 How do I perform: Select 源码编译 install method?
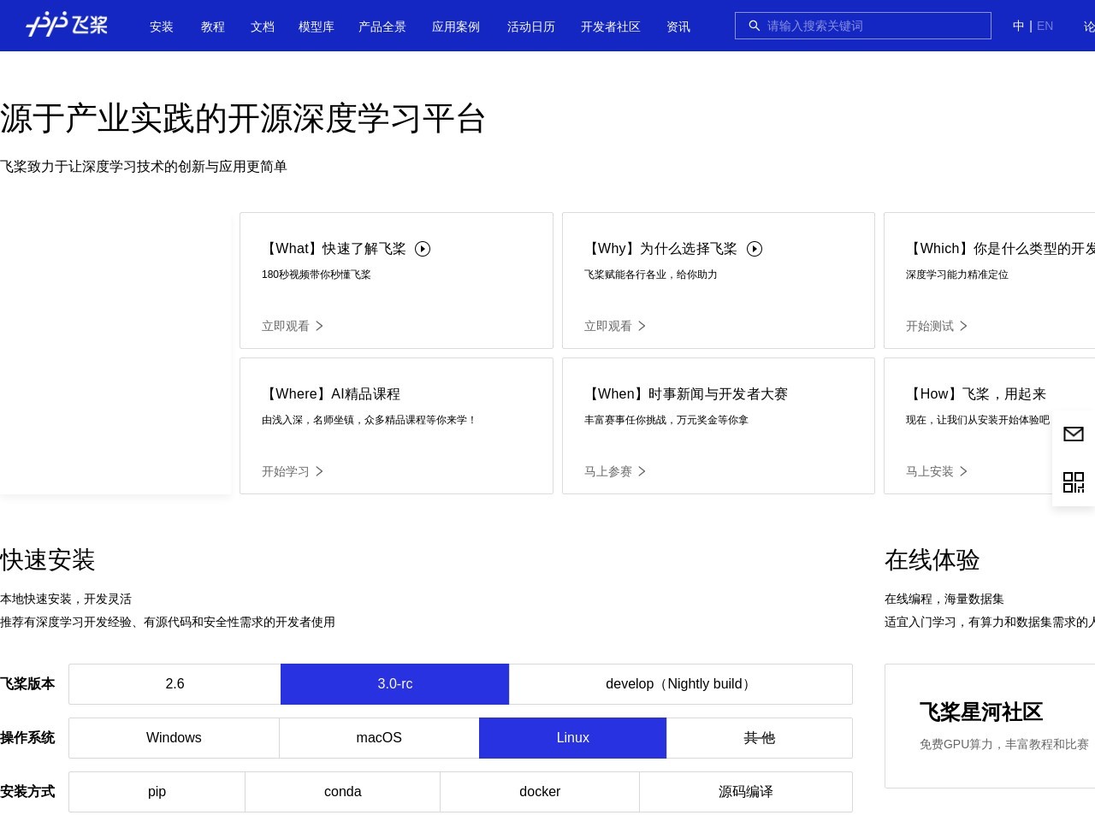coord(746,792)
